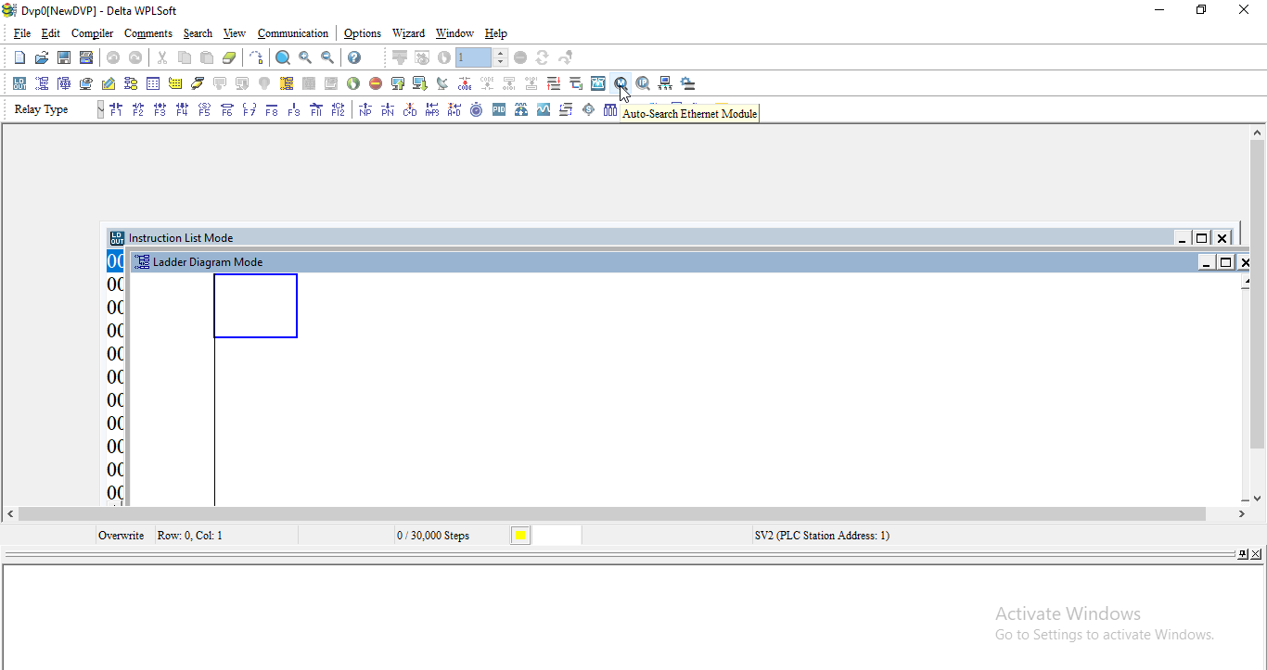Screen dimensions: 1267x670
Task: Switch to Instruction List Mode icon
Action: [x=19, y=83]
